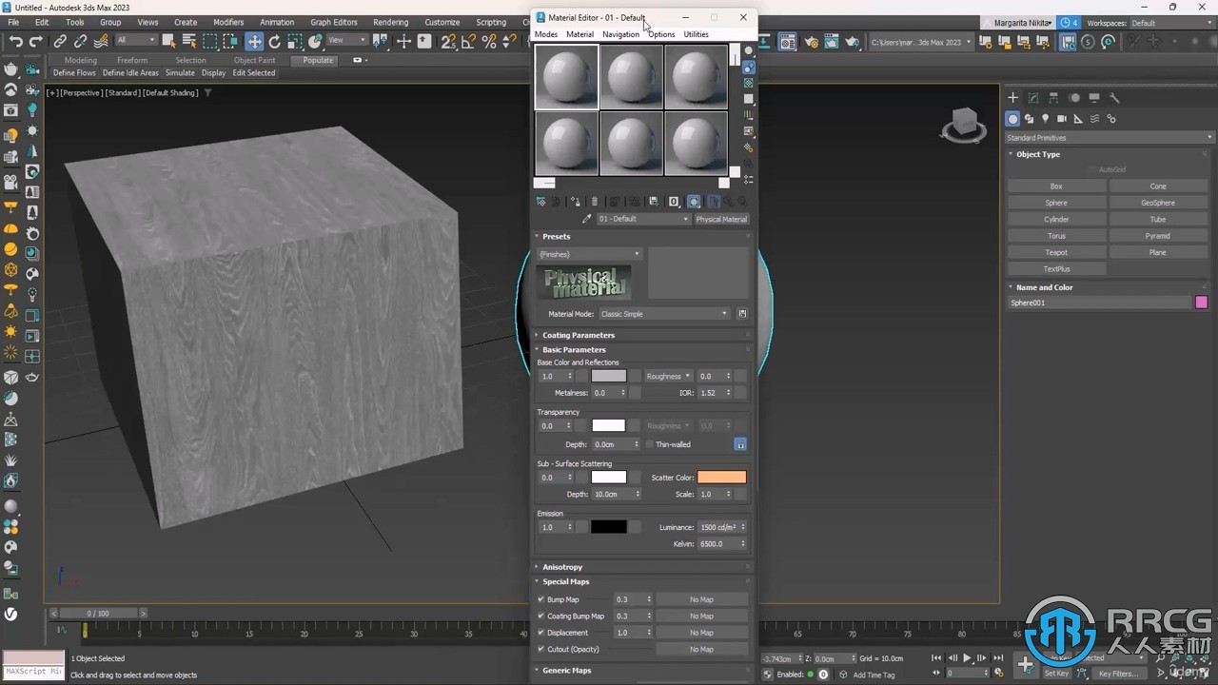This screenshot has width=1218, height=685.
Task: Toggle the transparency depth lock button
Action: coord(739,444)
